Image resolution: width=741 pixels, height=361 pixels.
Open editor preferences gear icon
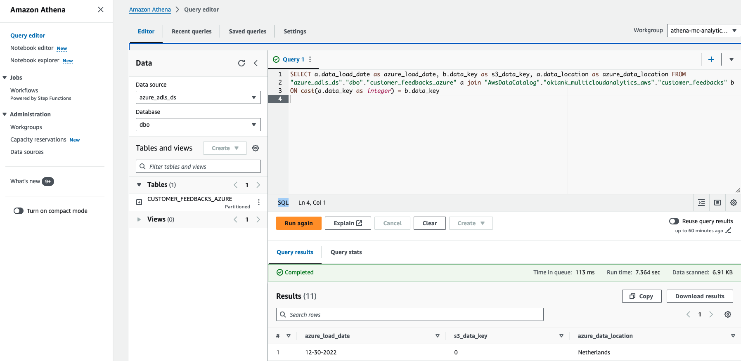pos(734,203)
